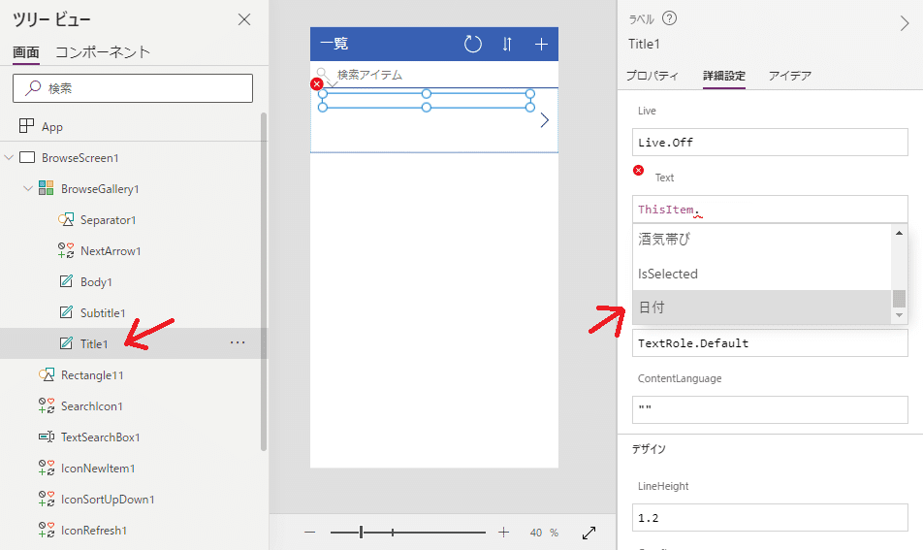Zoom in with the plus button
This screenshot has height=550, width=923.
click(x=503, y=533)
